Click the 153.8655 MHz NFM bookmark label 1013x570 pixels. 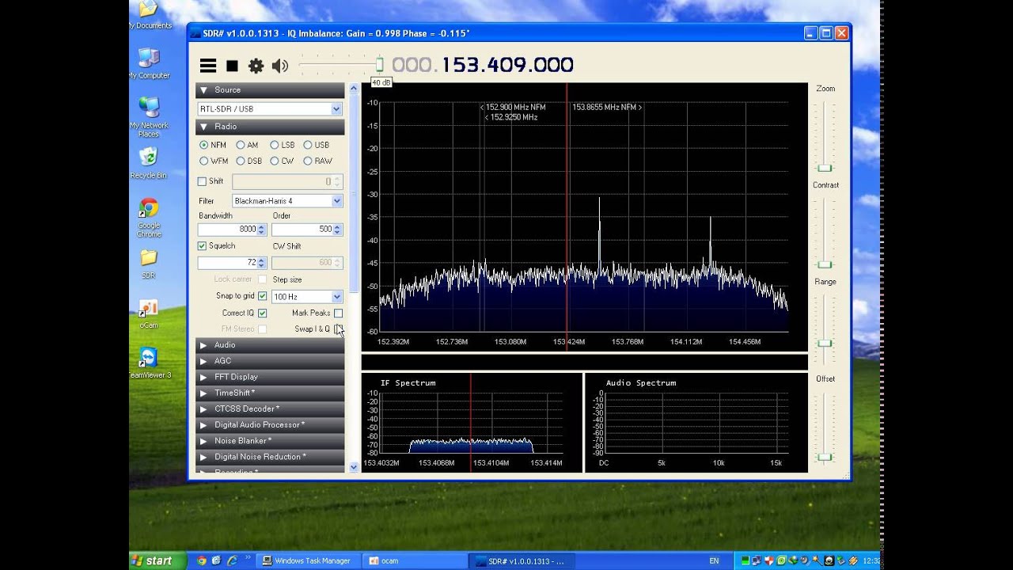(x=608, y=107)
